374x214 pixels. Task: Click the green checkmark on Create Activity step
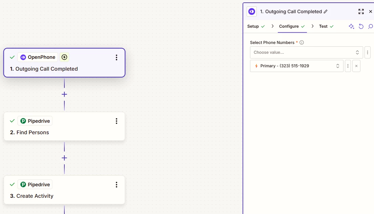[x=12, y=185]
